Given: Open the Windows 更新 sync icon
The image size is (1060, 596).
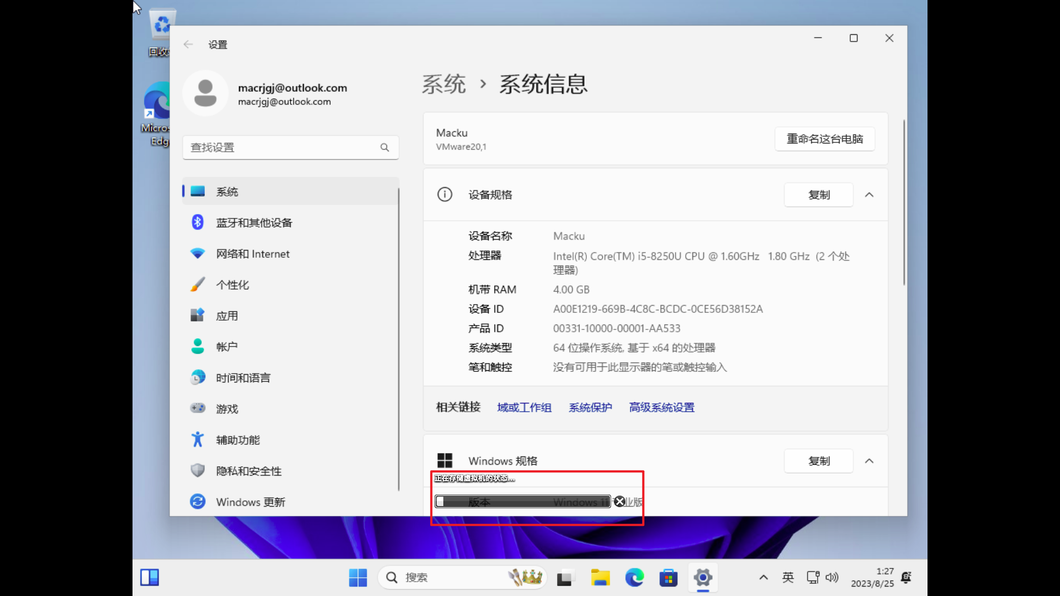Looking at the screenshot, I should (x=198, y=502).
